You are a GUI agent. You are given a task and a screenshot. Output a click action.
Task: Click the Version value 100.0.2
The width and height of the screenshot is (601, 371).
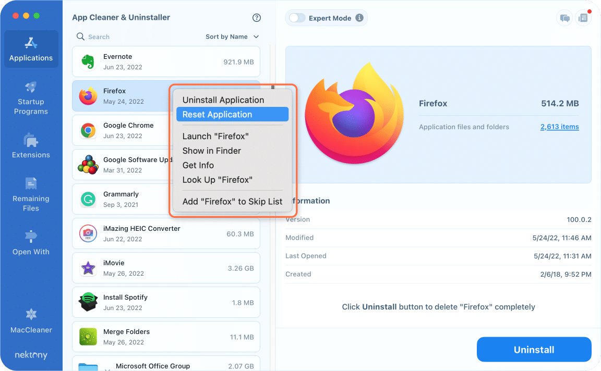click(579, 220)
